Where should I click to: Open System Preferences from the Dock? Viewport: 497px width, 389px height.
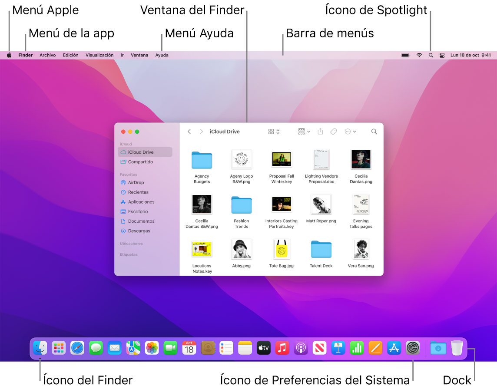pos(412,348)
